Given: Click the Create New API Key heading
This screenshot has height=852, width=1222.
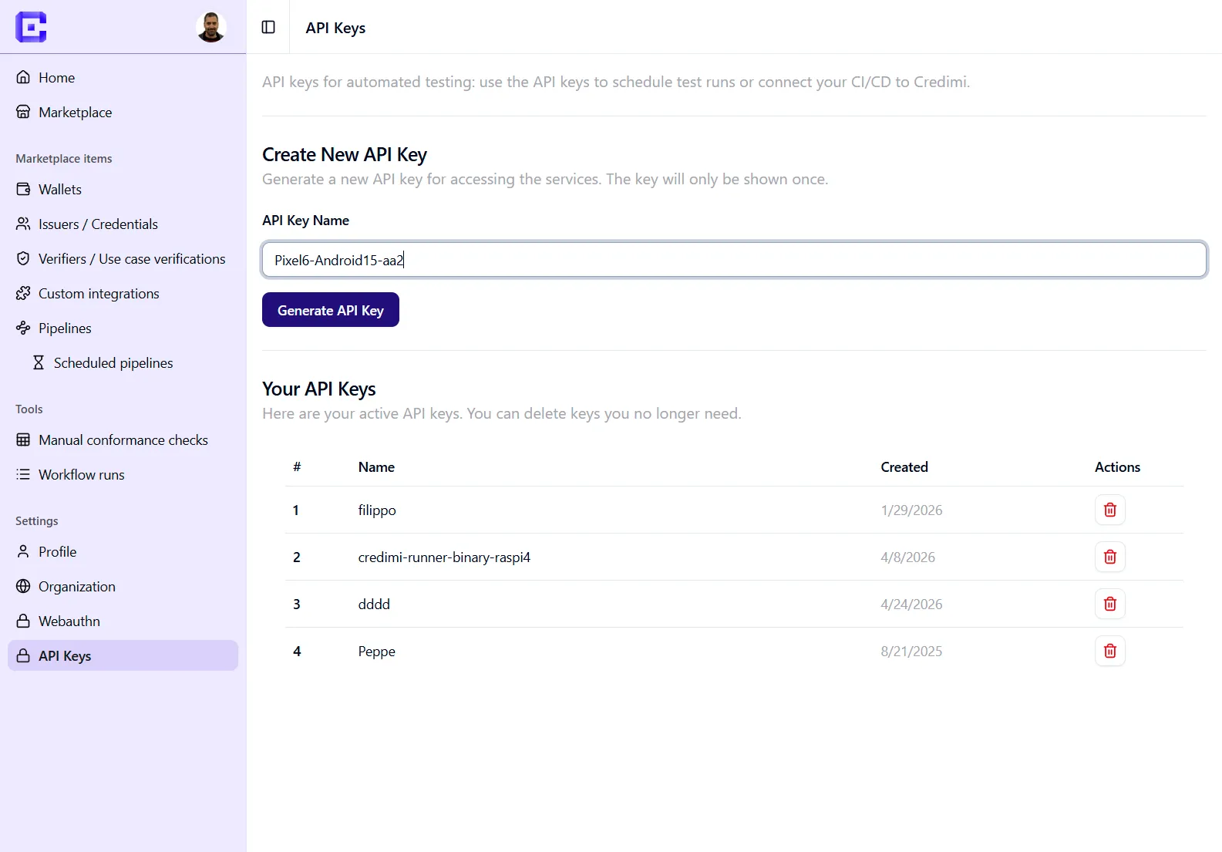Looking at the screenshot, I should tap(345, 154).
